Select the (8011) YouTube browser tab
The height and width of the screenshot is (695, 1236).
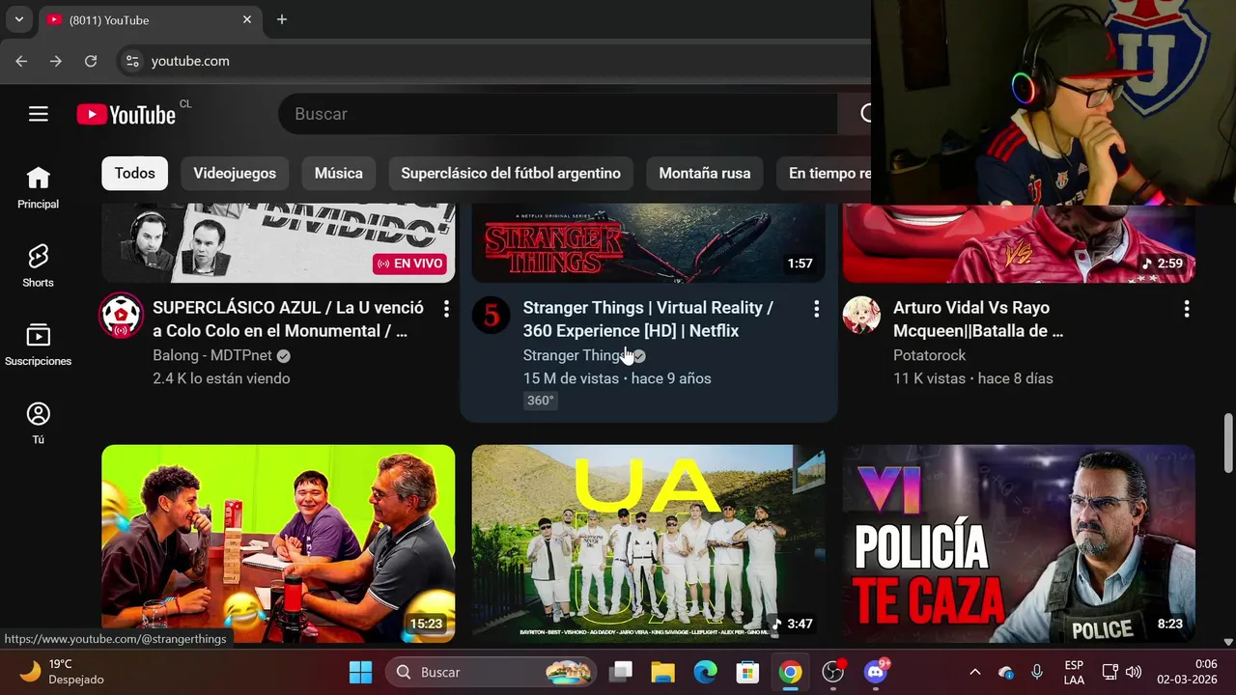pyautogui.click(x=150, y=19)
